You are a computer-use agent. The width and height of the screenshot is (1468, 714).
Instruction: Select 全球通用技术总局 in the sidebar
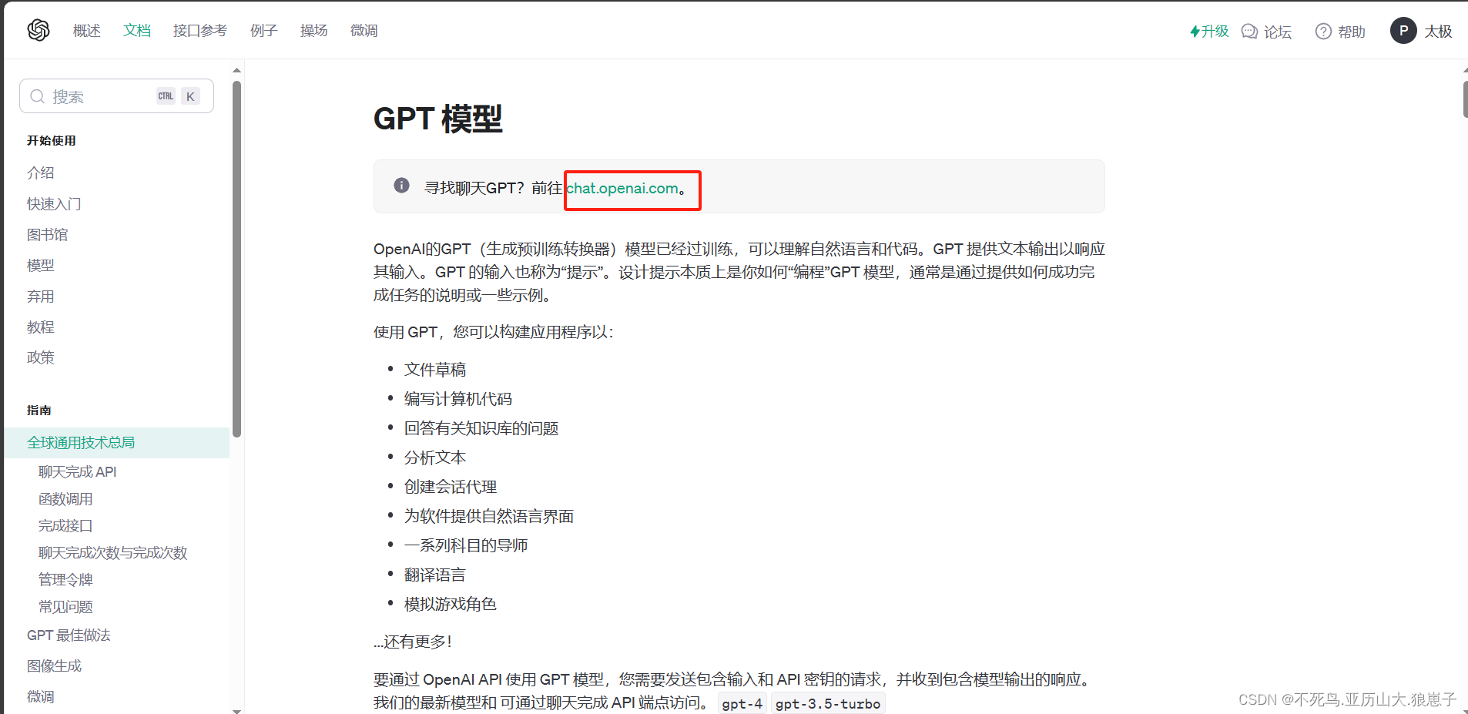click(117, 443)
